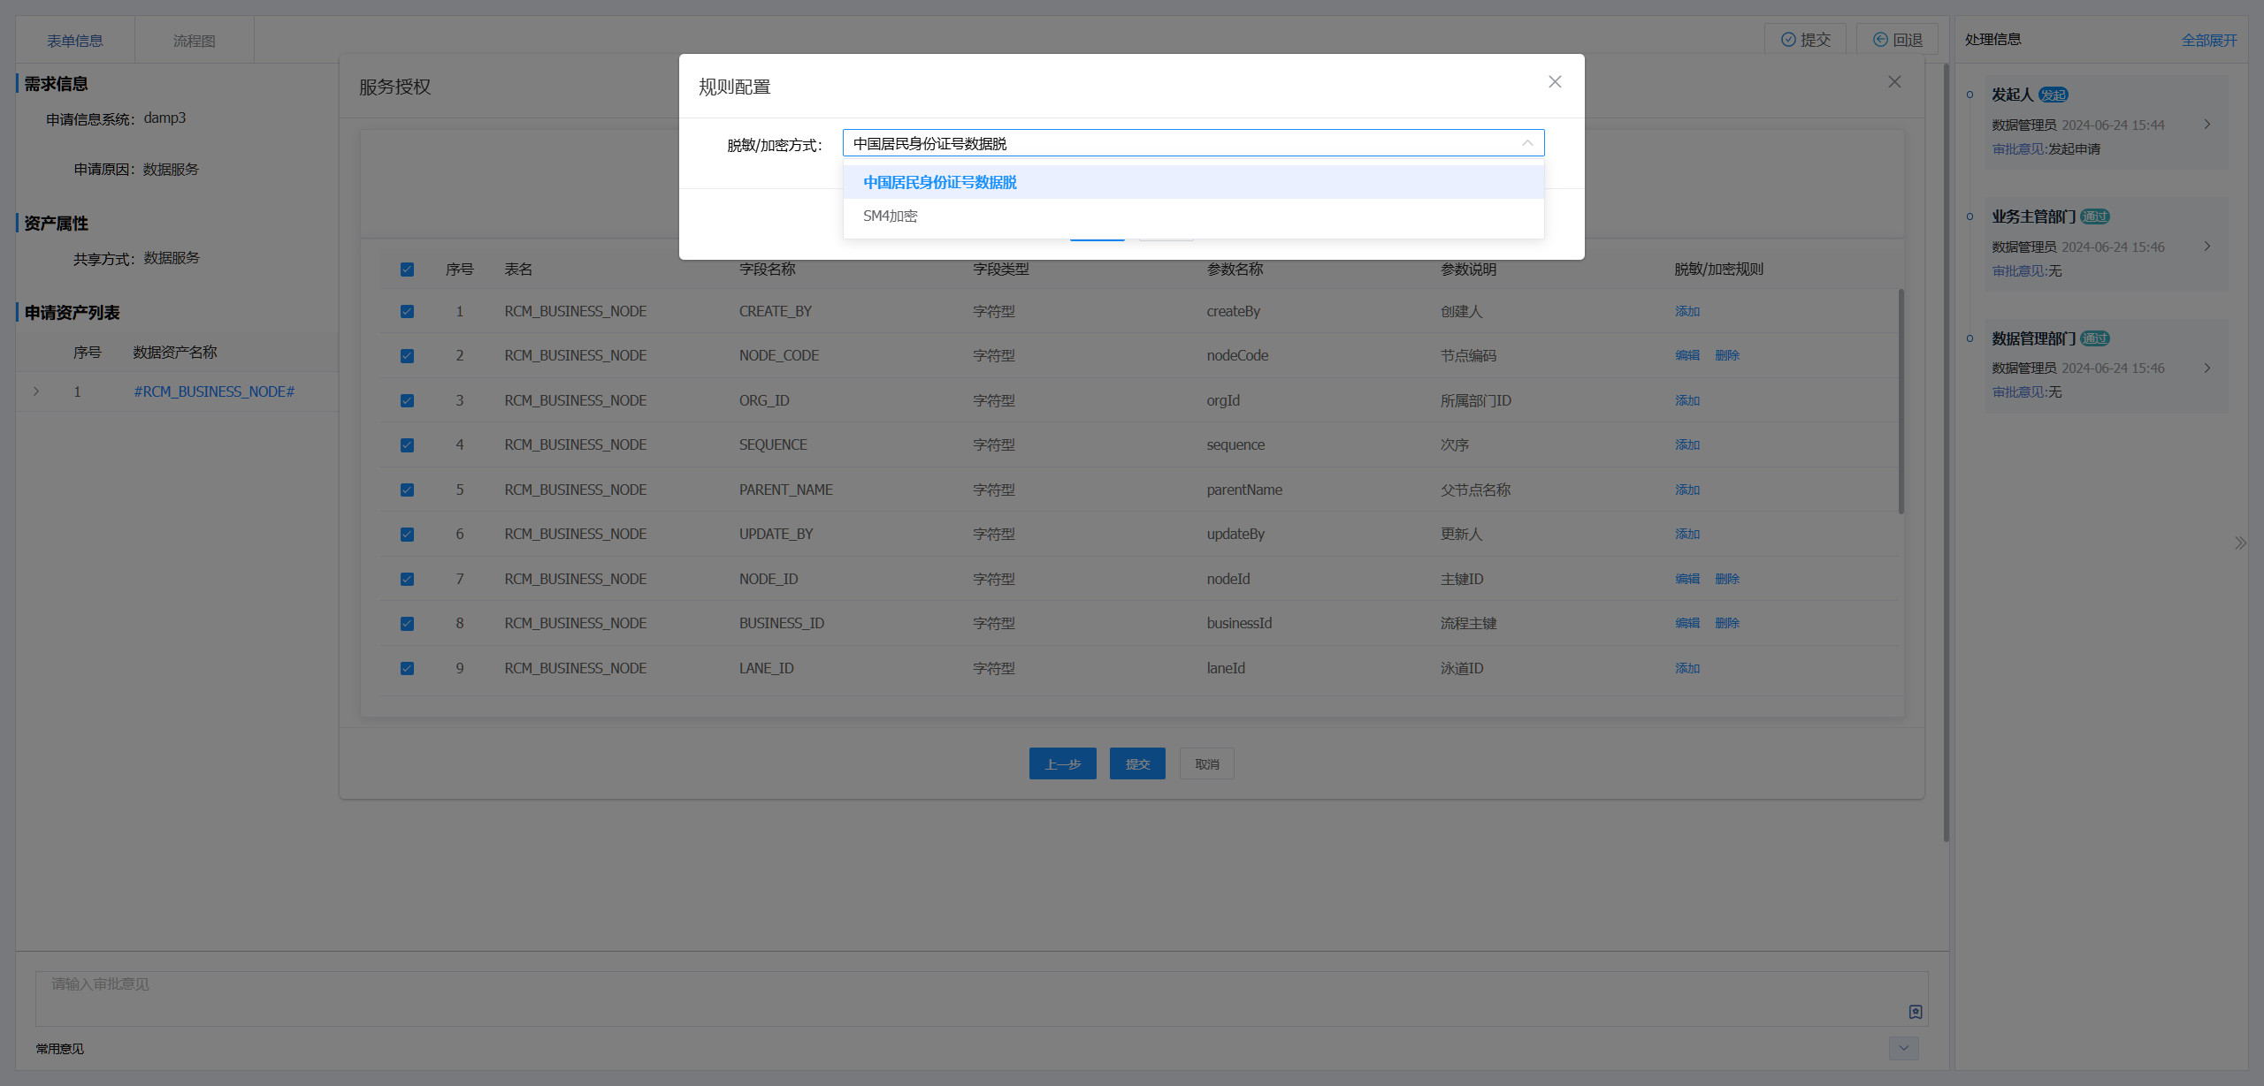Viewport: 2264px width, 1086px height.
Task: Switch to the 流程图 tab
Action: (194, 41)
